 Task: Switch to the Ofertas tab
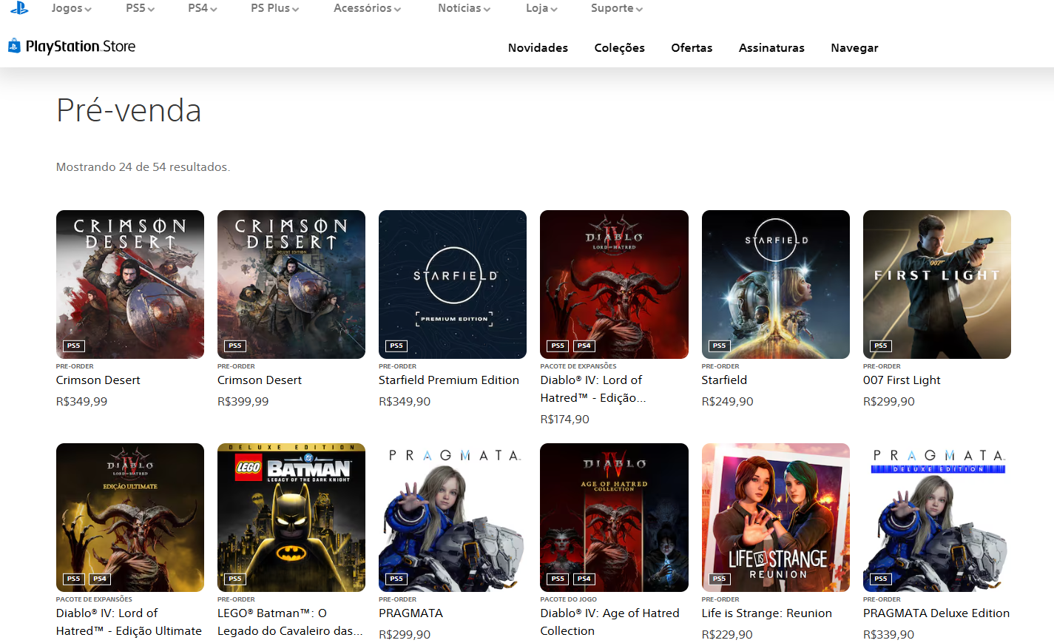(x=692, y=47)
